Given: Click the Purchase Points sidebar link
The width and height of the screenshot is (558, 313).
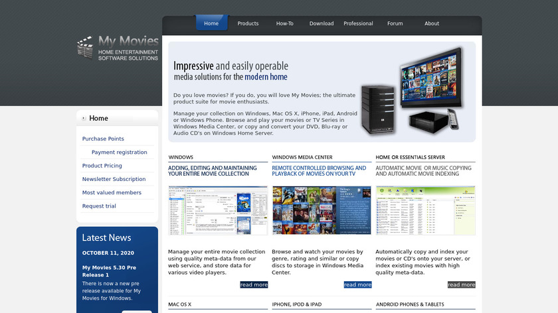Looking at the screenshot, I should (x=103, y=139).
